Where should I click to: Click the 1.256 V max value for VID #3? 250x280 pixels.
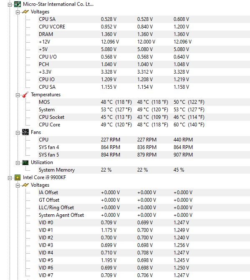pos(181,245)
